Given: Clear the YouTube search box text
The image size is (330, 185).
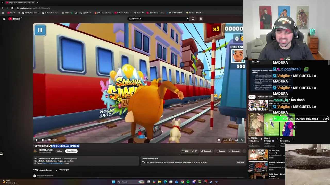Looking at the screenshot, I should pyautogui.click(x=187, y=18).
